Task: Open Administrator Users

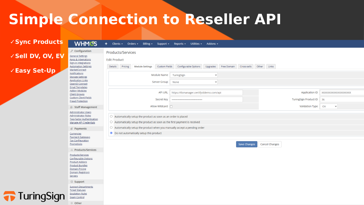Action: pos(80,112)
